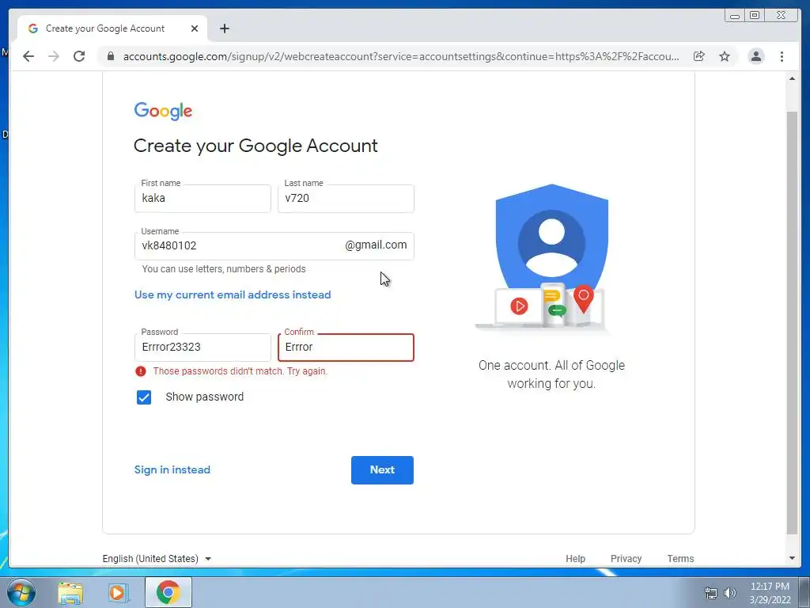Bookmark this tab with star icon
The image size is (810, 608).
725,56
